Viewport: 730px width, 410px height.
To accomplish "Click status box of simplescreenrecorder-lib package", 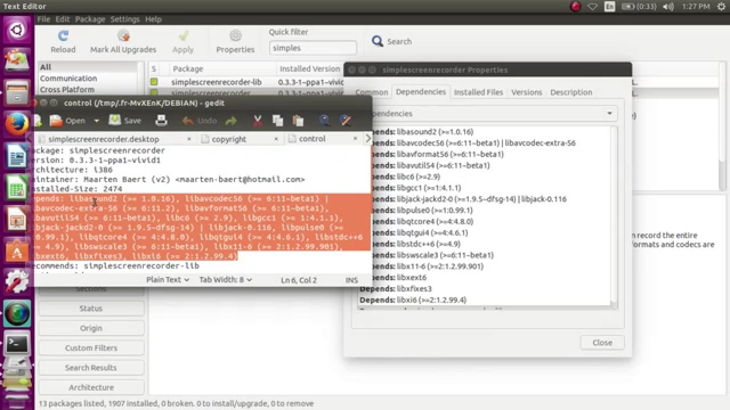I will [153, 82].
